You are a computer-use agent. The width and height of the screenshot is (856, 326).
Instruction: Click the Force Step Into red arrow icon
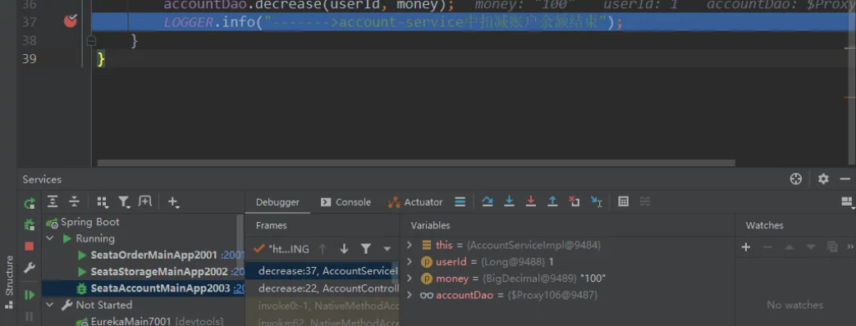[x=531, y=201]
